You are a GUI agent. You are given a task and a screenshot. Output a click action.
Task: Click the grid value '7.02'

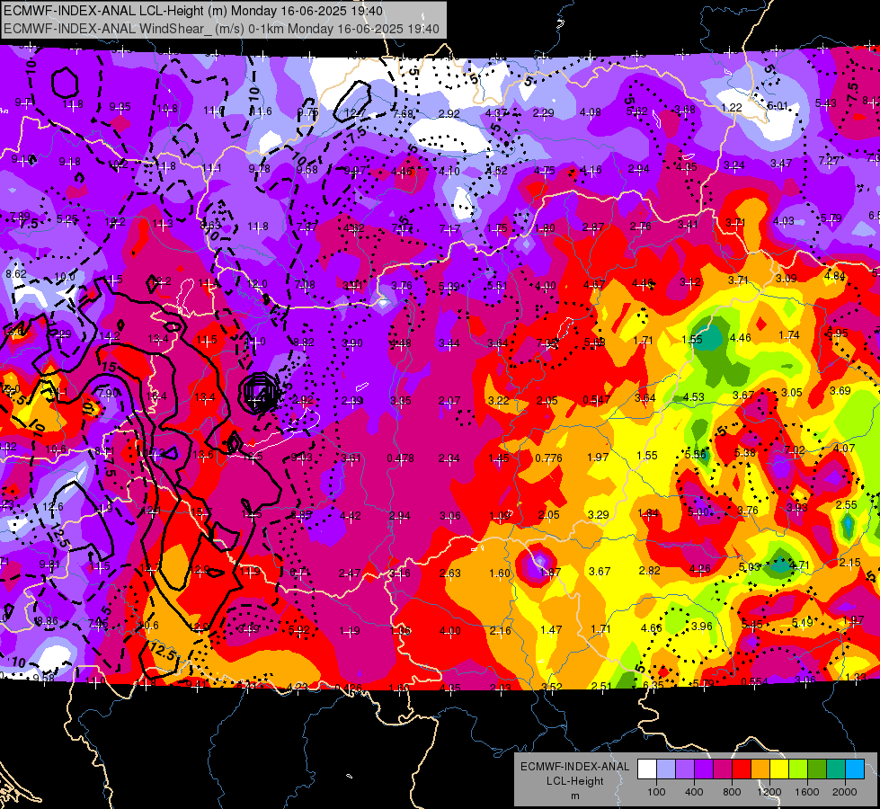click(794, 449)
